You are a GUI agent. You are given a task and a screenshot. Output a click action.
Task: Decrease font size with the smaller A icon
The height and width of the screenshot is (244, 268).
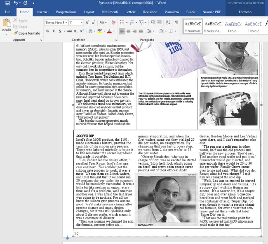(x=93, y=23)
